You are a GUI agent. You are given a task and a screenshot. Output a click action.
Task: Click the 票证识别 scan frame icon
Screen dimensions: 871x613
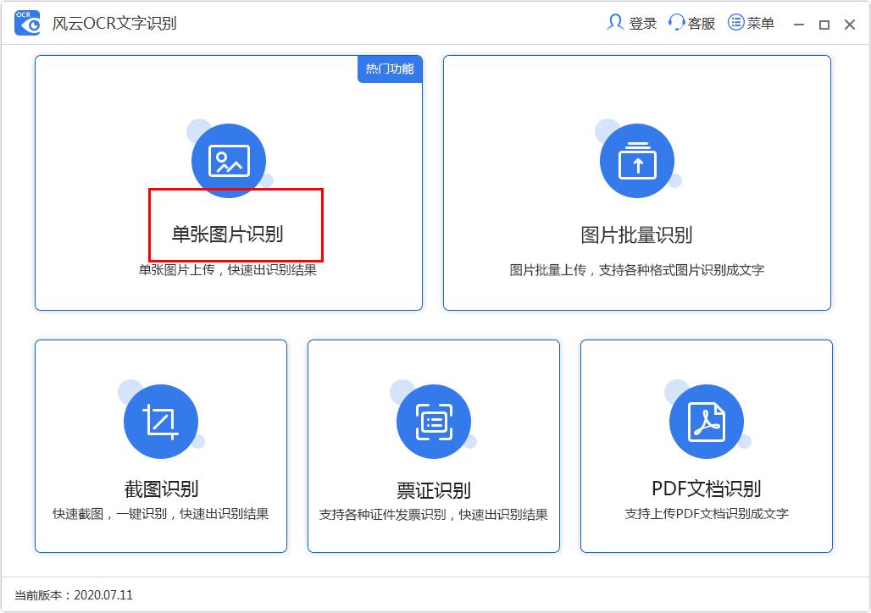tap(433, 421)
